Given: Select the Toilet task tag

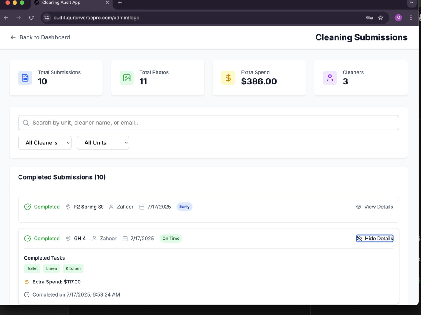Looking at the screenshot, I should [x=32, y=268].
